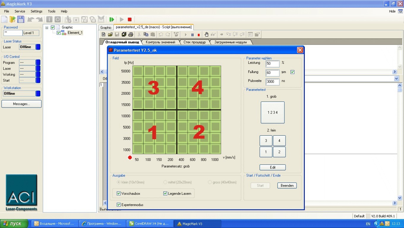Open the File menu
This screenshot has height=228, width=404.
pos(7,11)
